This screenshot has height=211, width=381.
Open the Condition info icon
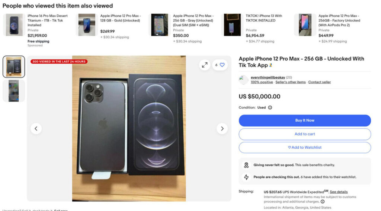(x=270, y=108)
